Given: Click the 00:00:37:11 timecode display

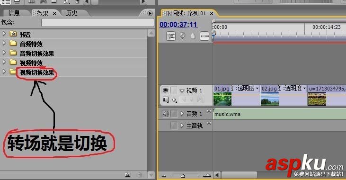Looking at the screenshot, I should tap(178, 25).
